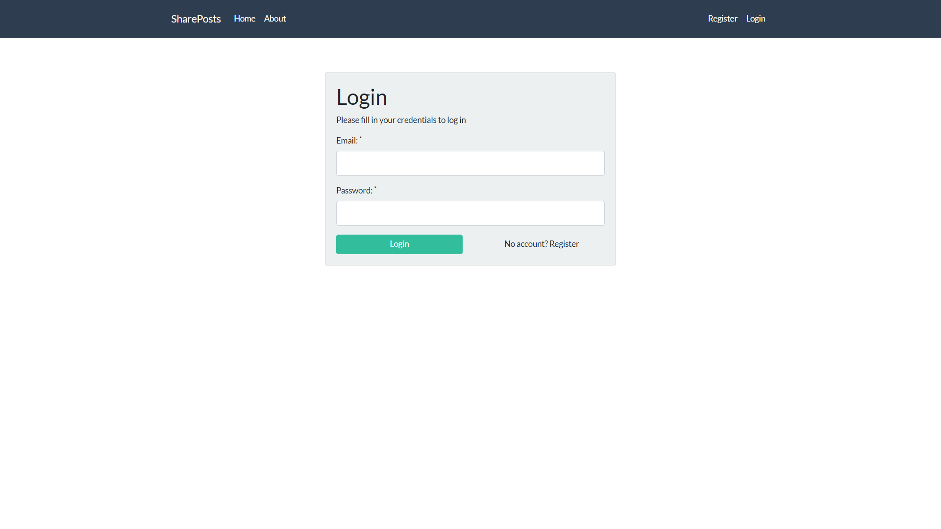The height and width of the screenshot is (529, 941).
Task: Open the About page in navbar
Action: click(x=274, y=19)
